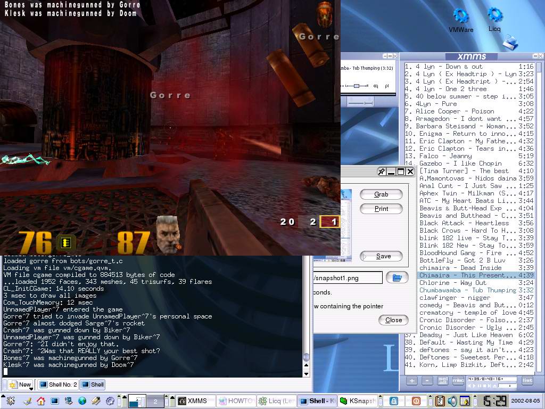This screenshot has width=545, height=409.
Task: Select '4Lyn - Pure' in the playlist
Action: point(469,104)
